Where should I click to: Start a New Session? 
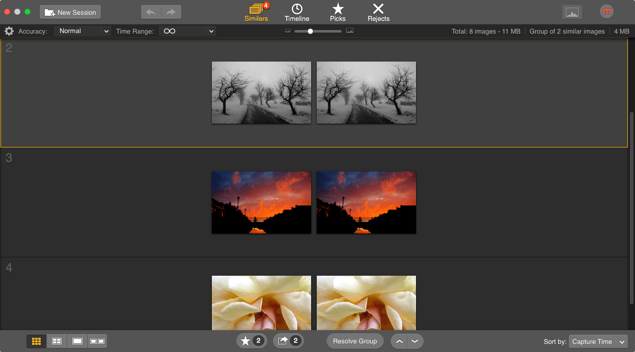(x=70, y=12)
